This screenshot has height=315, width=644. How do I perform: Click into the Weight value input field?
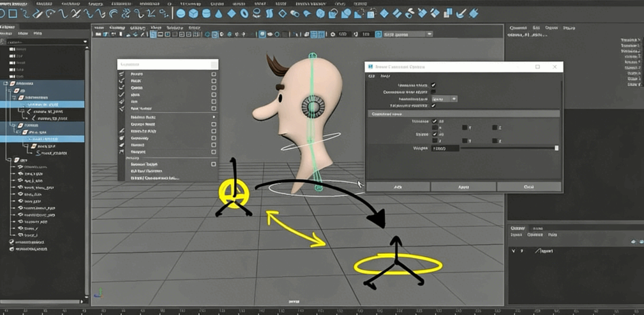[445, 148]
